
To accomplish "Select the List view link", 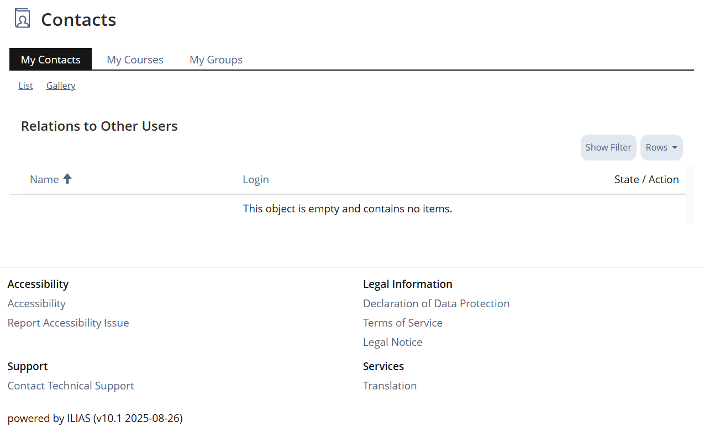I will (25, 85).
